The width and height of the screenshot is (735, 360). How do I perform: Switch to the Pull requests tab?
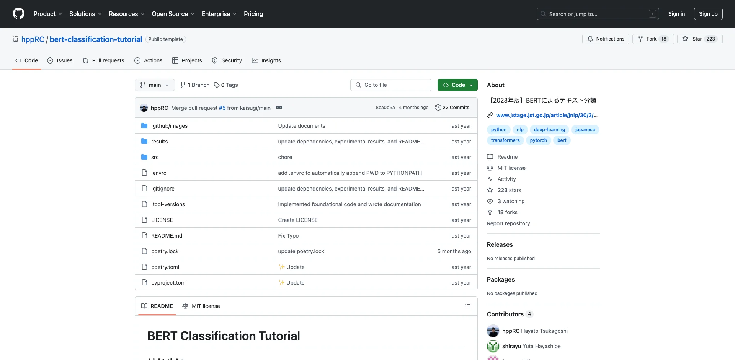coord(103,60)
